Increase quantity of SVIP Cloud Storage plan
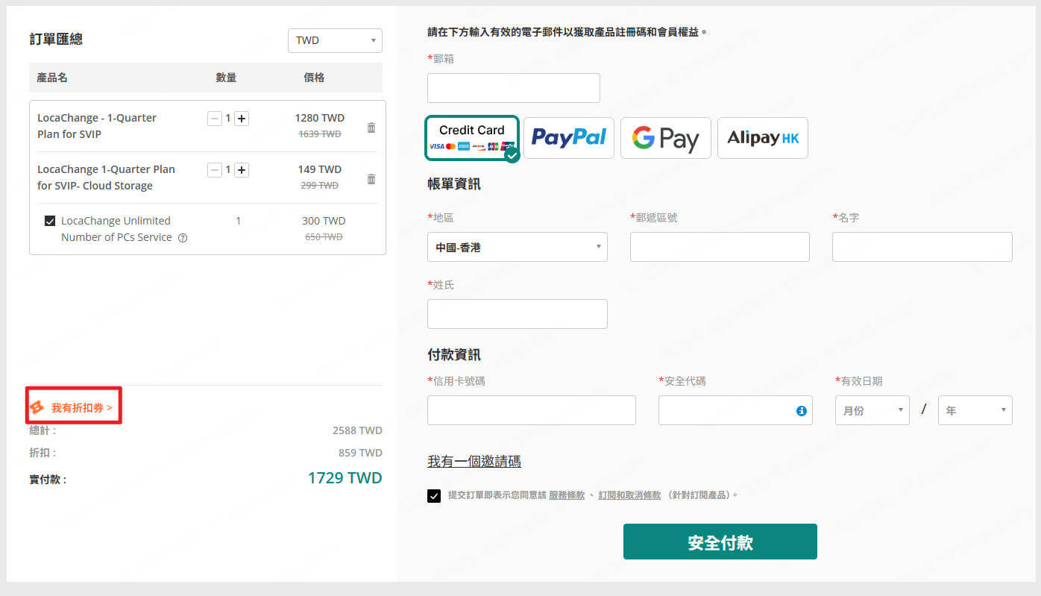Viewport: 1041px width, 596px height. (242, 170)
